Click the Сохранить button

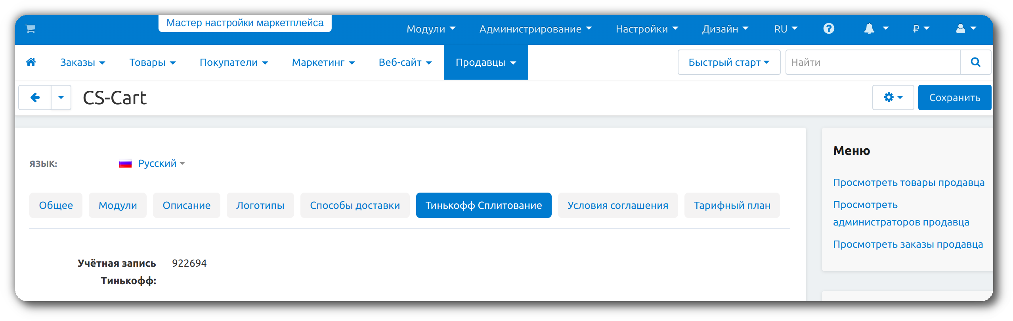coord(954,97)
